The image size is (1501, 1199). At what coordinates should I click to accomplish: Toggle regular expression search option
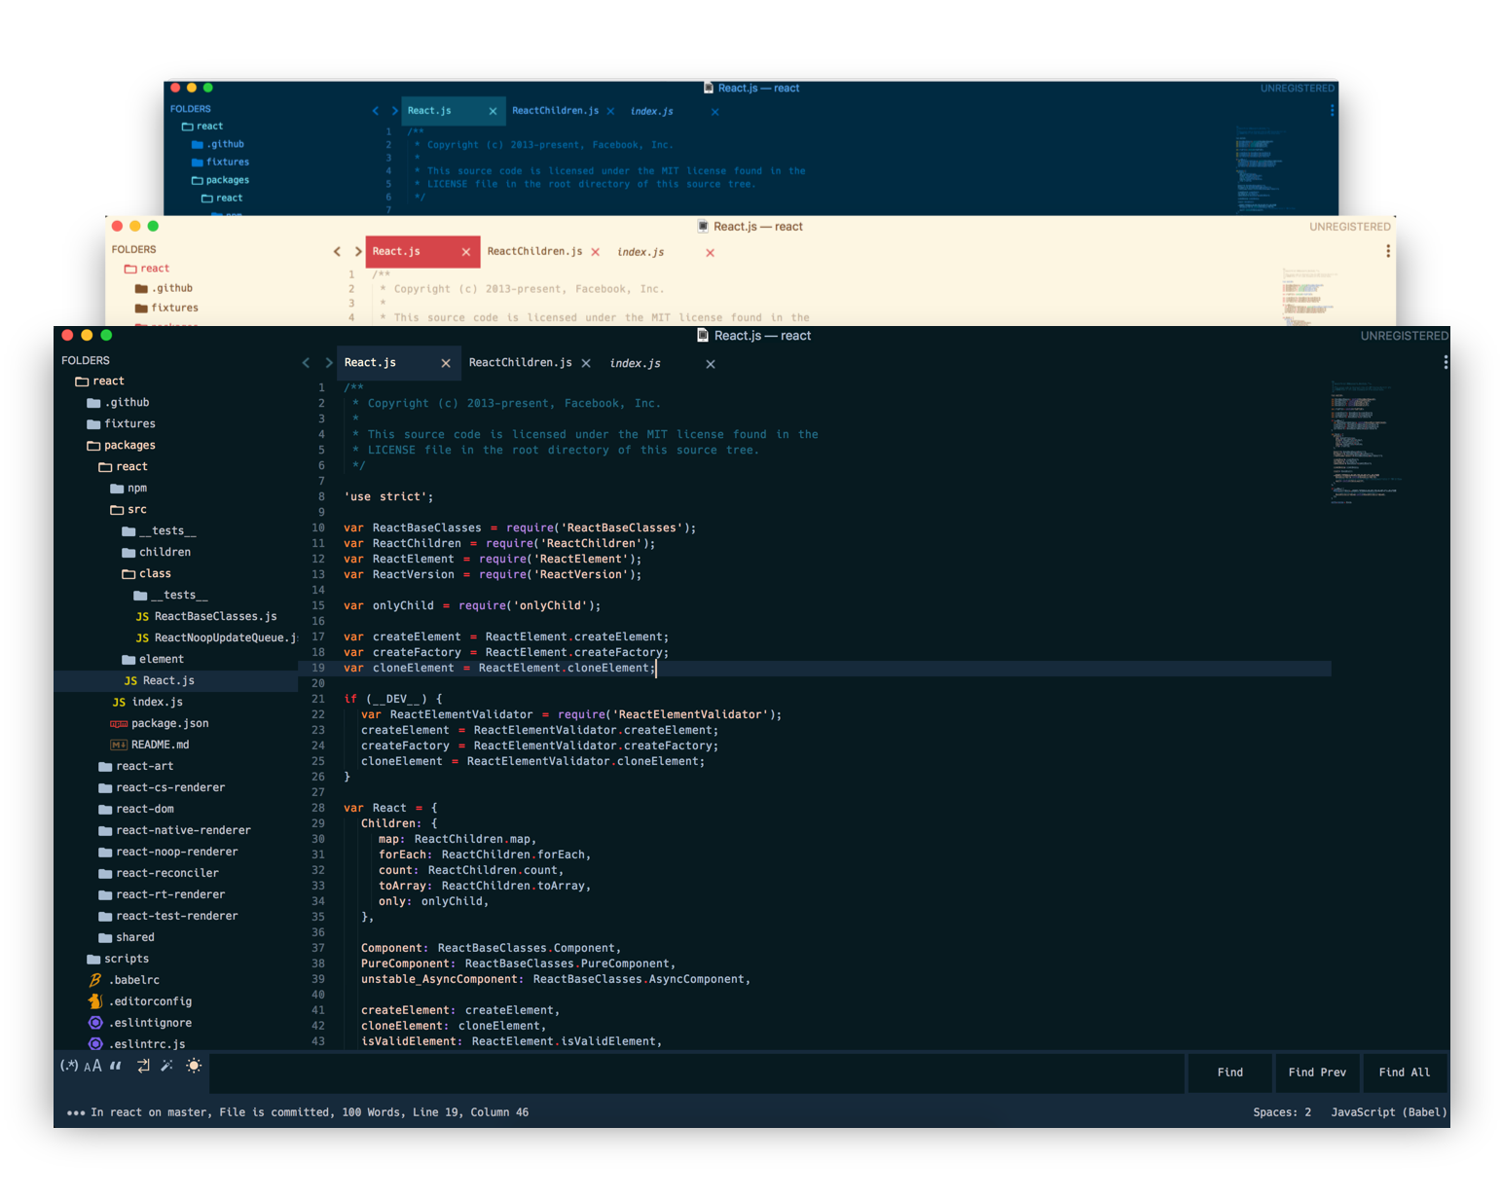click(x=69, y=1066)
